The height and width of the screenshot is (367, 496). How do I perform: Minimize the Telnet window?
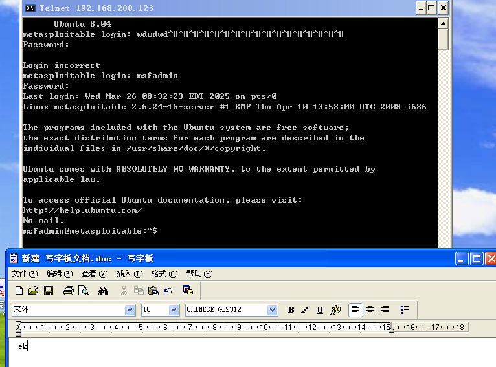420,8
